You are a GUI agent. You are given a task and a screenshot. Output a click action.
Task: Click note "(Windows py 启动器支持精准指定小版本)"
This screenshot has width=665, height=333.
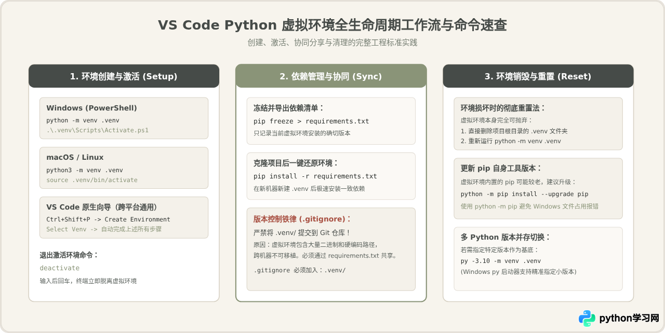coord(518,271)
